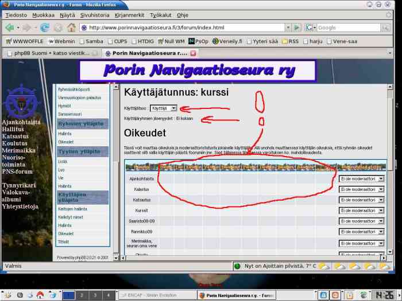Screen dimensions: 402x301
Task: Switch to workspace 3 in pager
Action: tap(95, 295)
